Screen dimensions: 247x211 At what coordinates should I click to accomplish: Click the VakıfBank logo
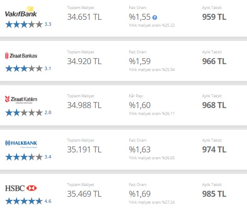point(21,12)
